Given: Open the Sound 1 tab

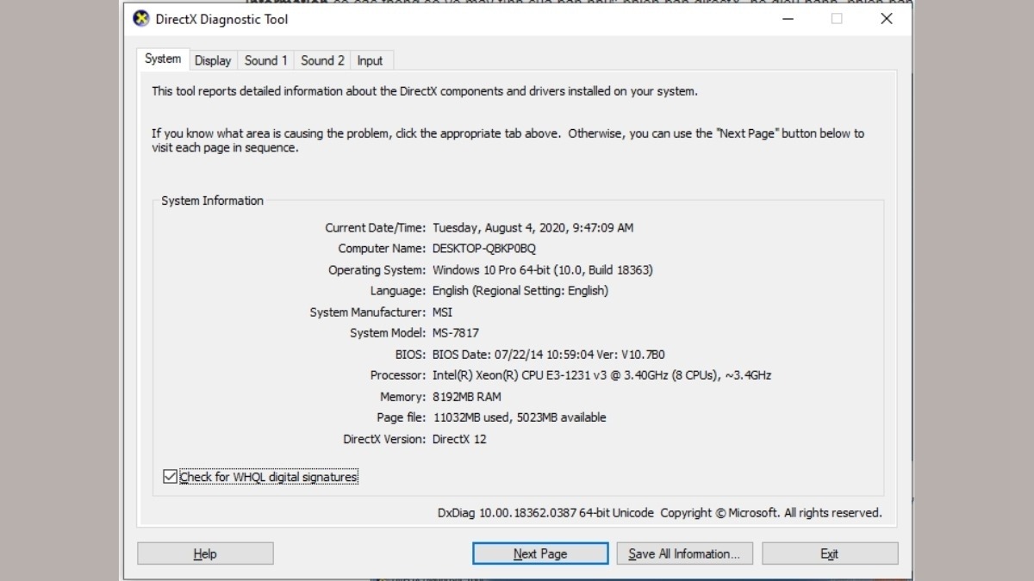Looking at the screenshot, I should click(266, 60).
